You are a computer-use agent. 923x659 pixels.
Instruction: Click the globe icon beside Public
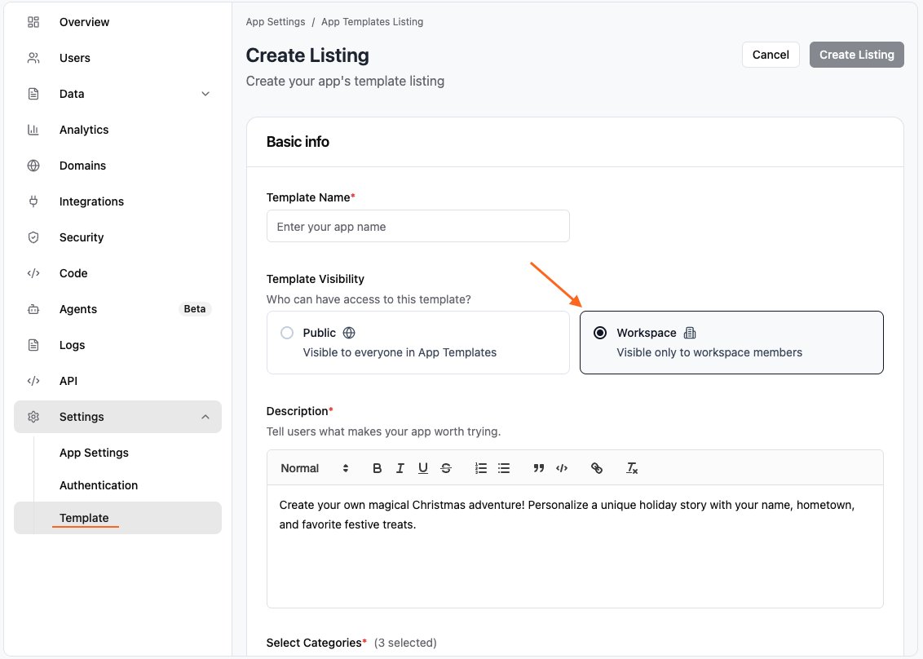pyautogui.click(x=349, y=334)
